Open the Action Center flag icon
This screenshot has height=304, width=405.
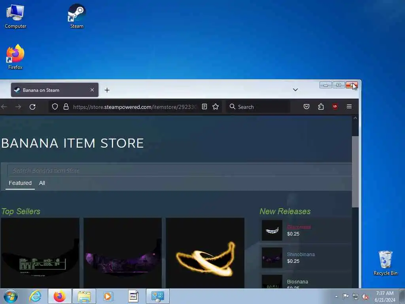346,296
